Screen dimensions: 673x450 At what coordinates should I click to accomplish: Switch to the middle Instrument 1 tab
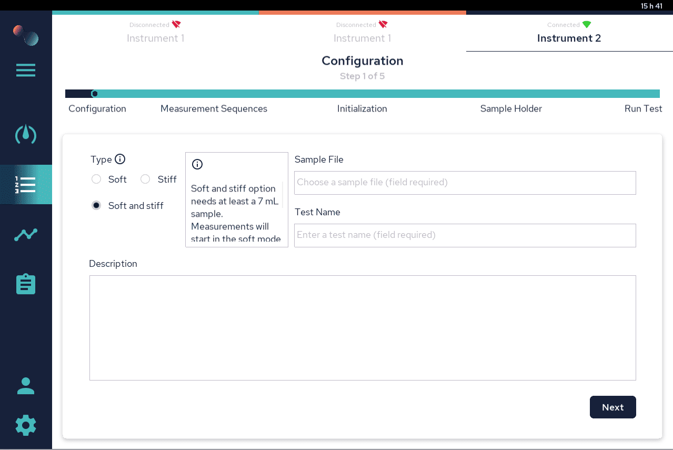[362, 33]
